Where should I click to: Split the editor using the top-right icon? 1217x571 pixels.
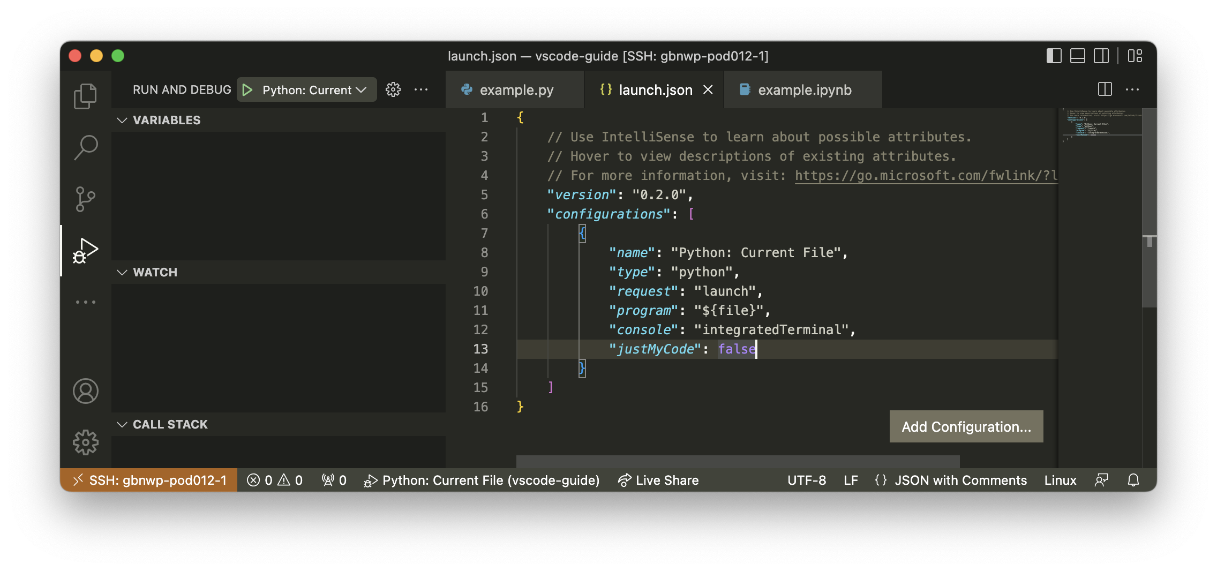point(1105,89)
